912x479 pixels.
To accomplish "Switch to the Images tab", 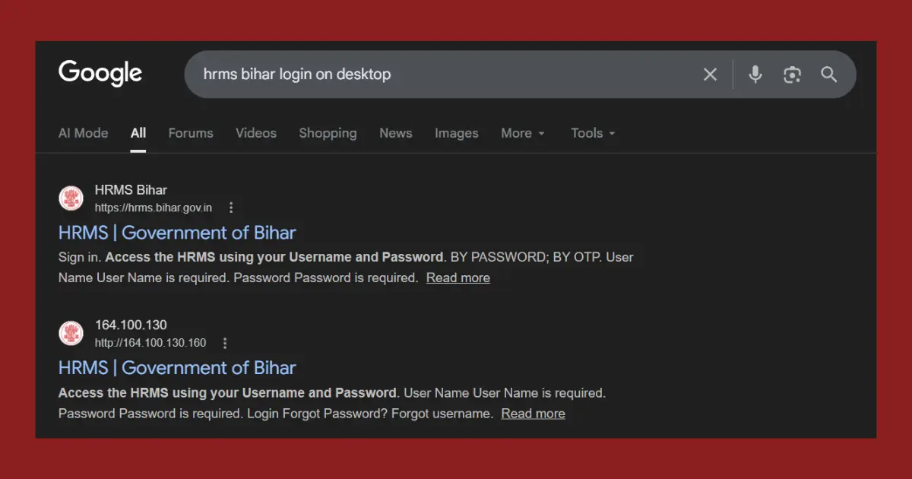I will 456,133.
